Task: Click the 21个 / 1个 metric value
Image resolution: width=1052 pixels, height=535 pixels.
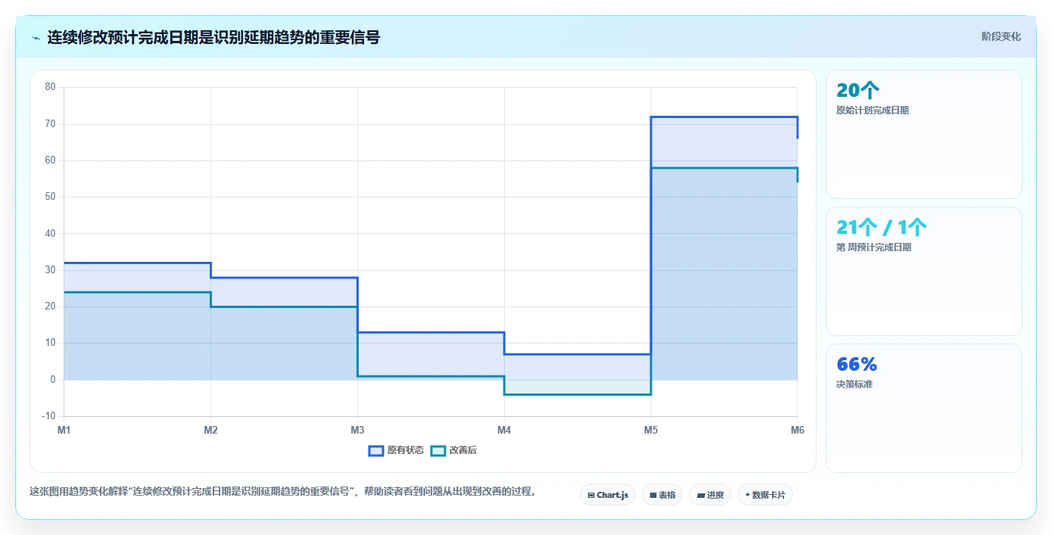Action: tap(881, 227)
